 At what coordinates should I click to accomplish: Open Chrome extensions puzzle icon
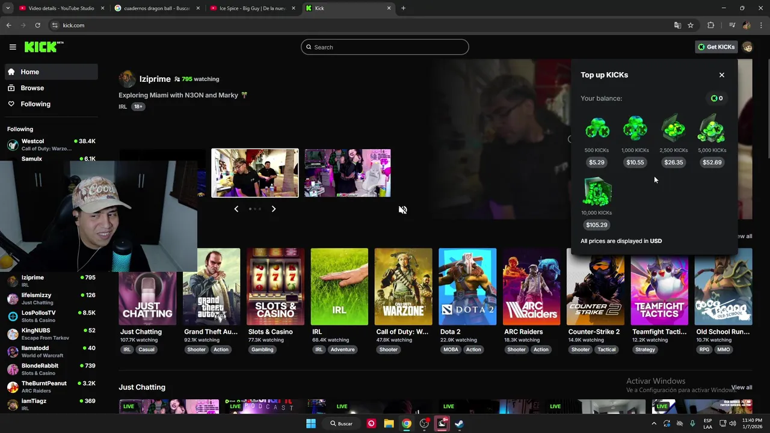click(x=710, y=25)
